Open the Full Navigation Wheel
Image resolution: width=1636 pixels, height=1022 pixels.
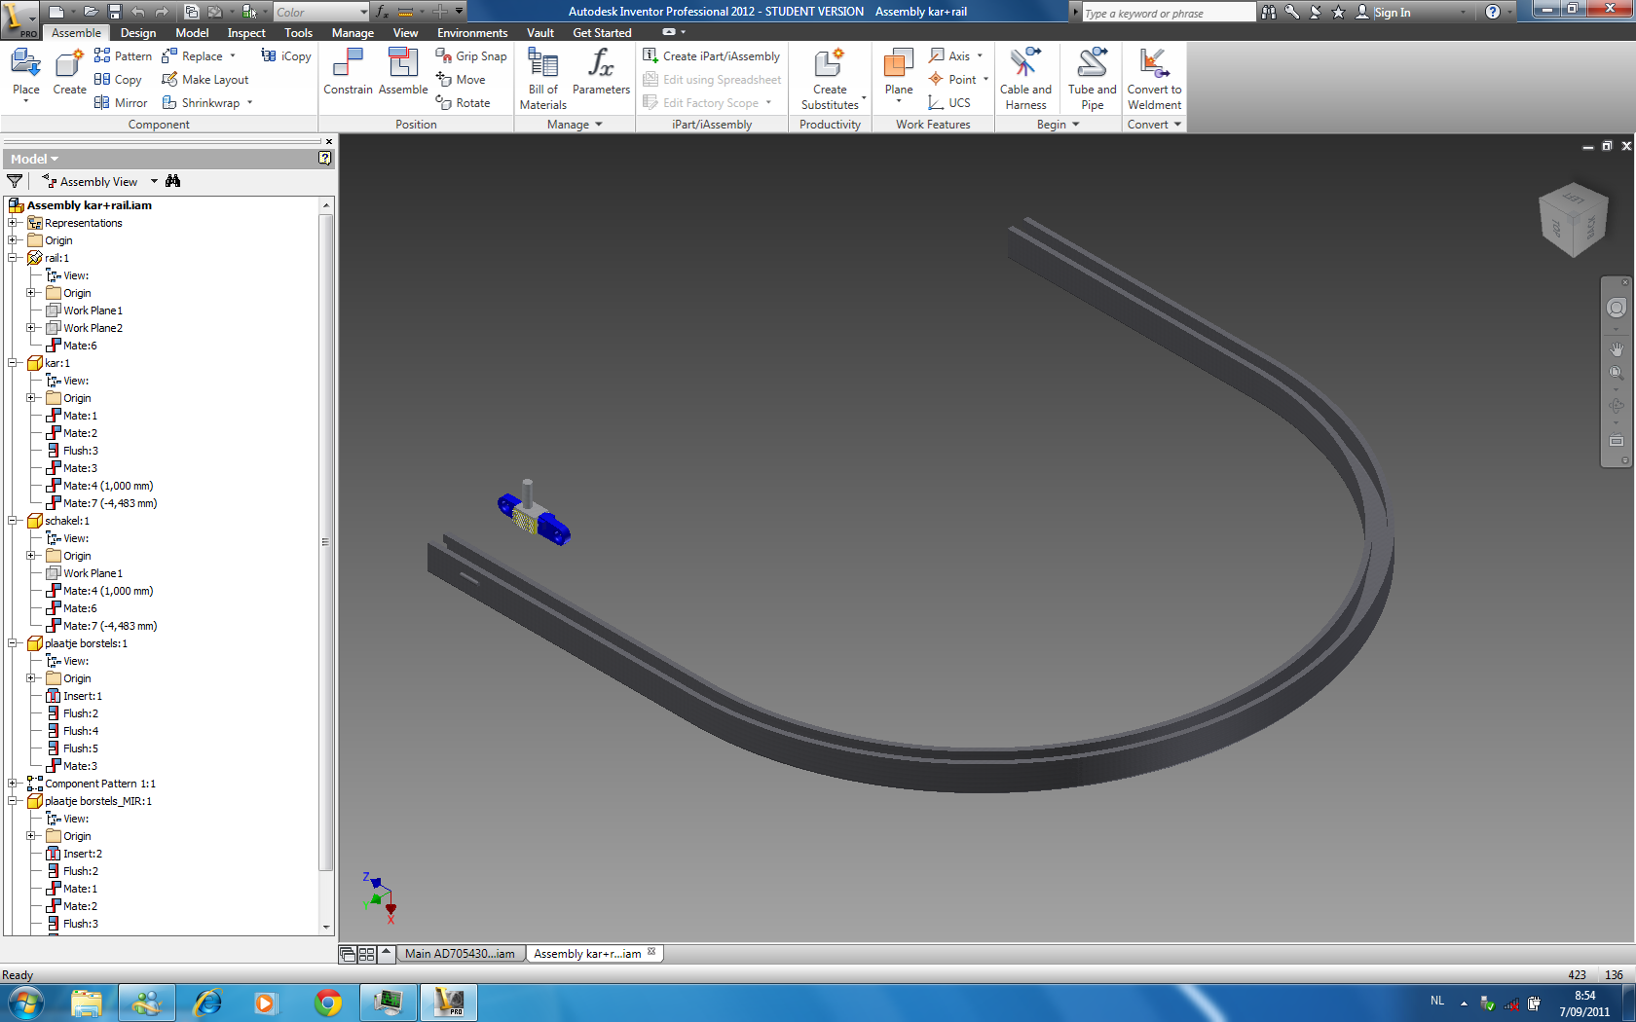pyautogui.click(x=1617, y=308)
